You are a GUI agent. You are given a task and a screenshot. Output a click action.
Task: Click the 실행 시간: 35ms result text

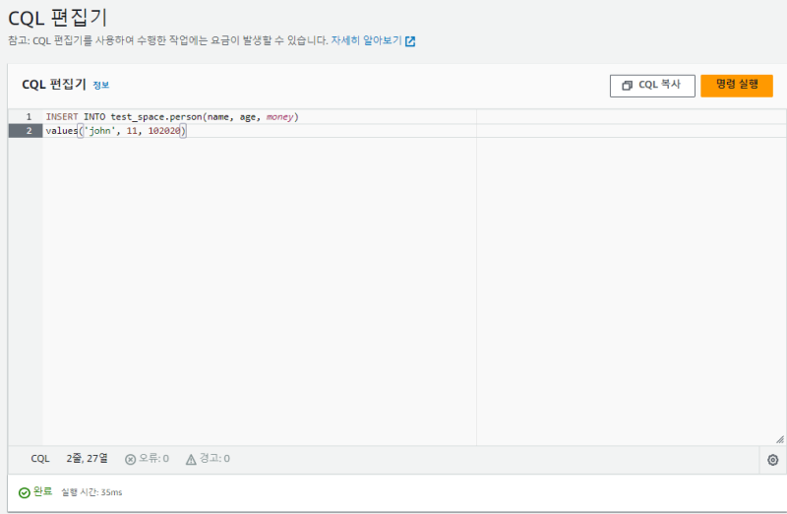click(92, 492)
